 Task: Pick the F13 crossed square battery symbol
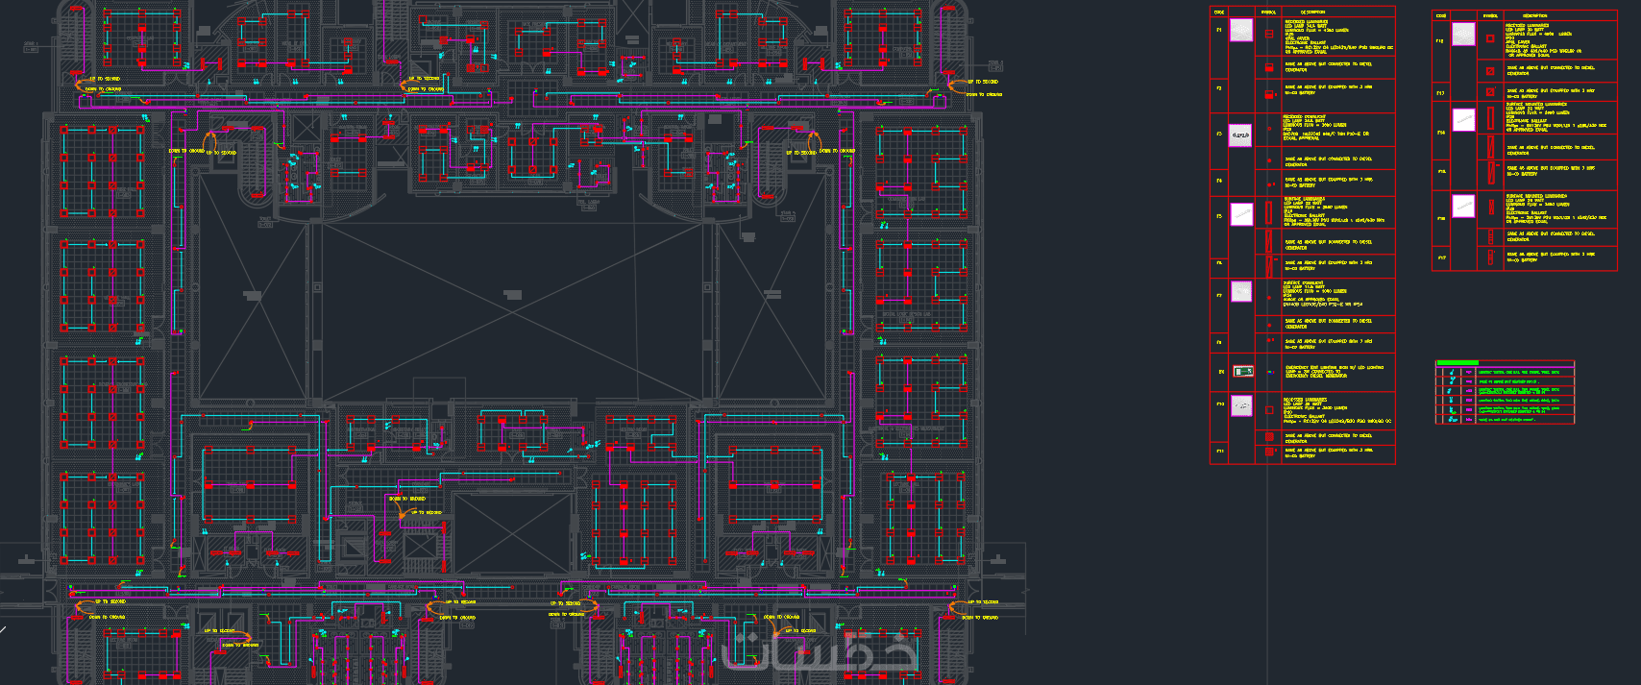pyautogui.click(x=1491, y=91)
